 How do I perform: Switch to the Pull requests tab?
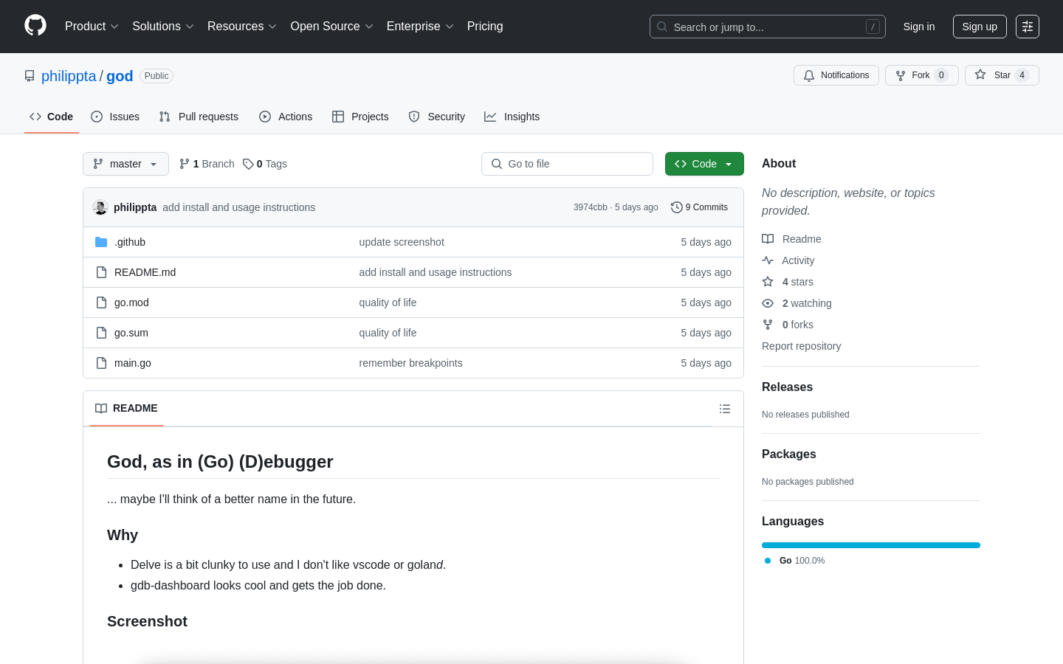[199, 117]
